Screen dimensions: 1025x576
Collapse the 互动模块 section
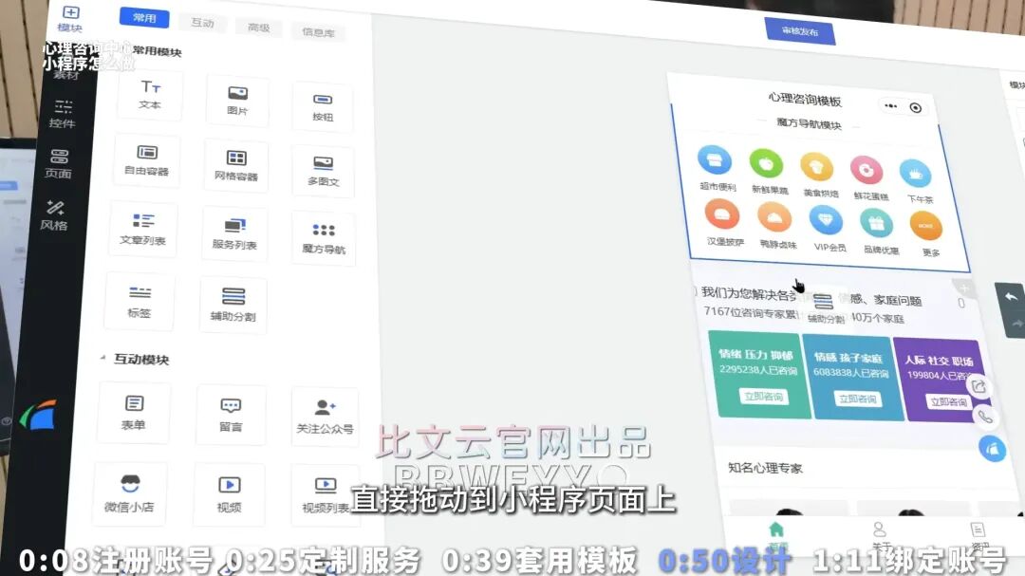coord(103,360)
